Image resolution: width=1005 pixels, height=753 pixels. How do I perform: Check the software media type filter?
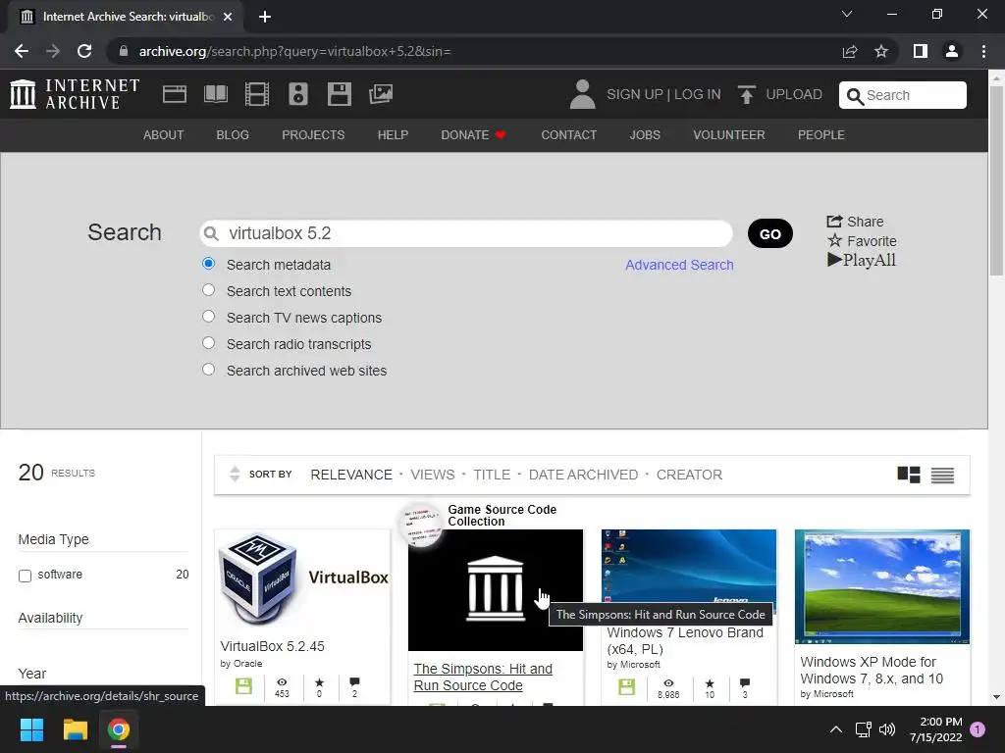(x=25, y=576)
